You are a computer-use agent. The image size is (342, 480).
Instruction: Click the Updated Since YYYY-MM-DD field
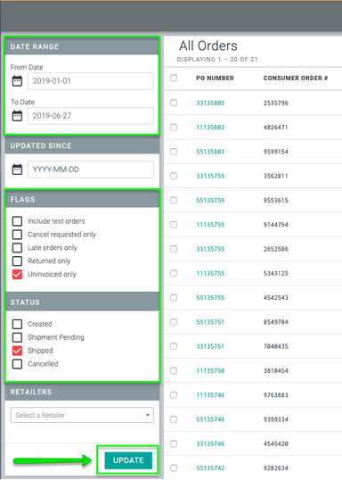(91, 170)
